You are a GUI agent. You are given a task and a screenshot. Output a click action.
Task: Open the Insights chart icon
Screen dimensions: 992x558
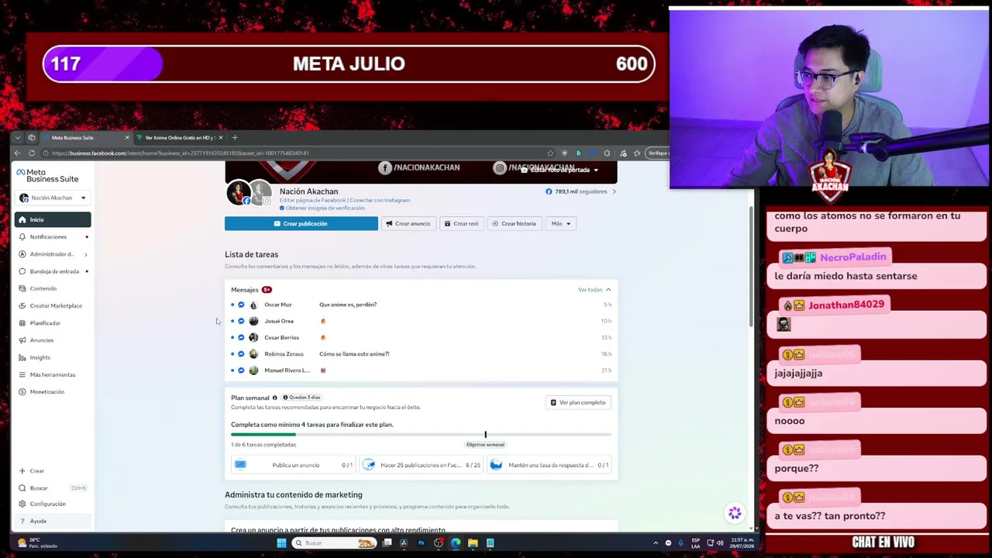coord(22,357)
